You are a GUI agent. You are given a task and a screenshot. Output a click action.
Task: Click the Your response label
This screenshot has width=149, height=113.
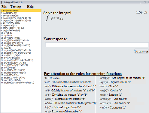pos(55,39)
